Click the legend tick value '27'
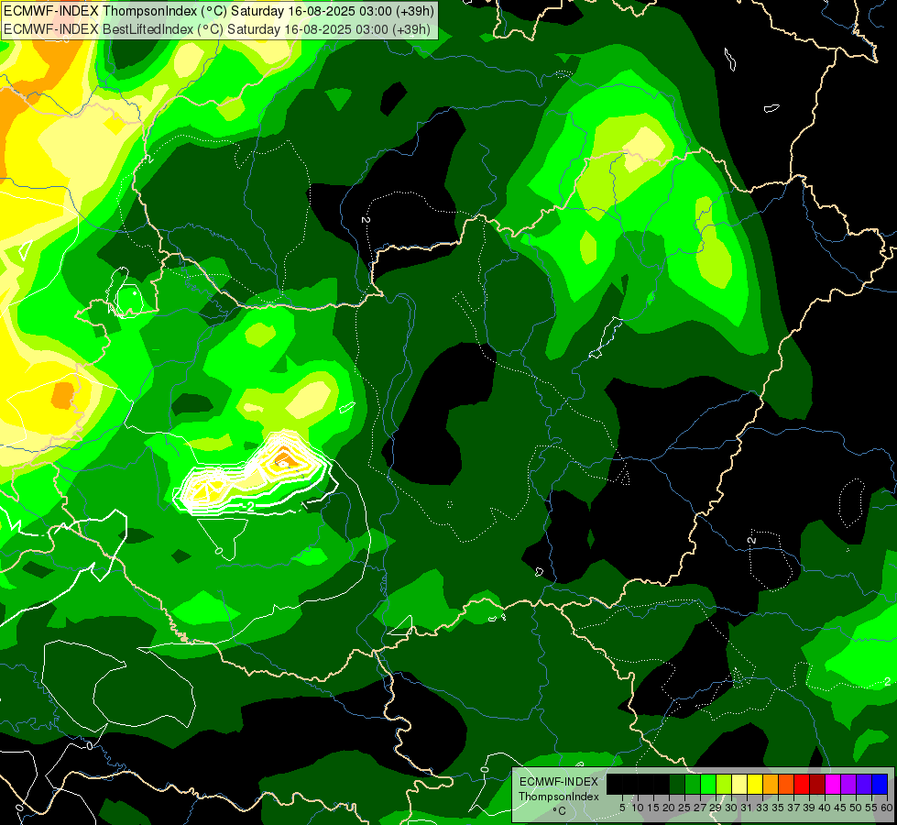This screenshot has width=897, height=825. [x=700, y=808]
